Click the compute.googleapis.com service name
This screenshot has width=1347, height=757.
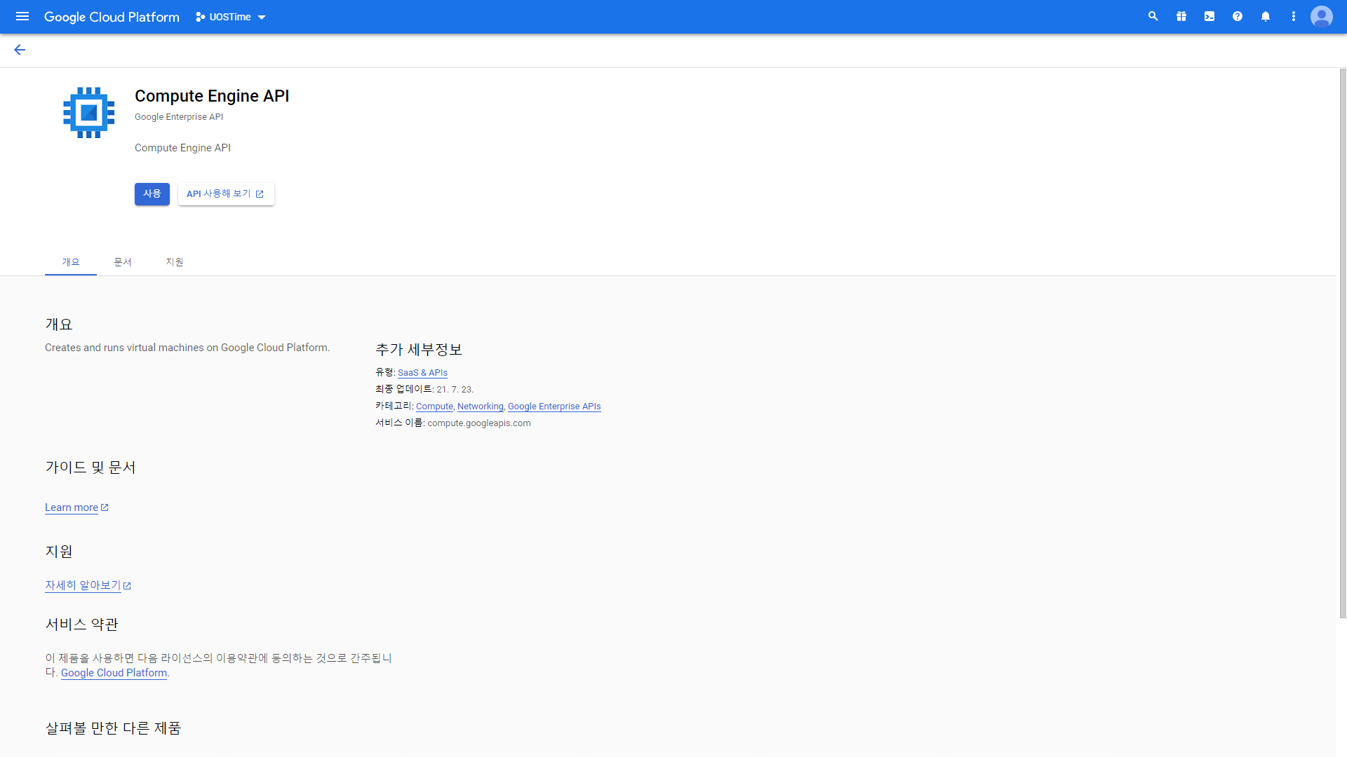[x=479, y=423]
